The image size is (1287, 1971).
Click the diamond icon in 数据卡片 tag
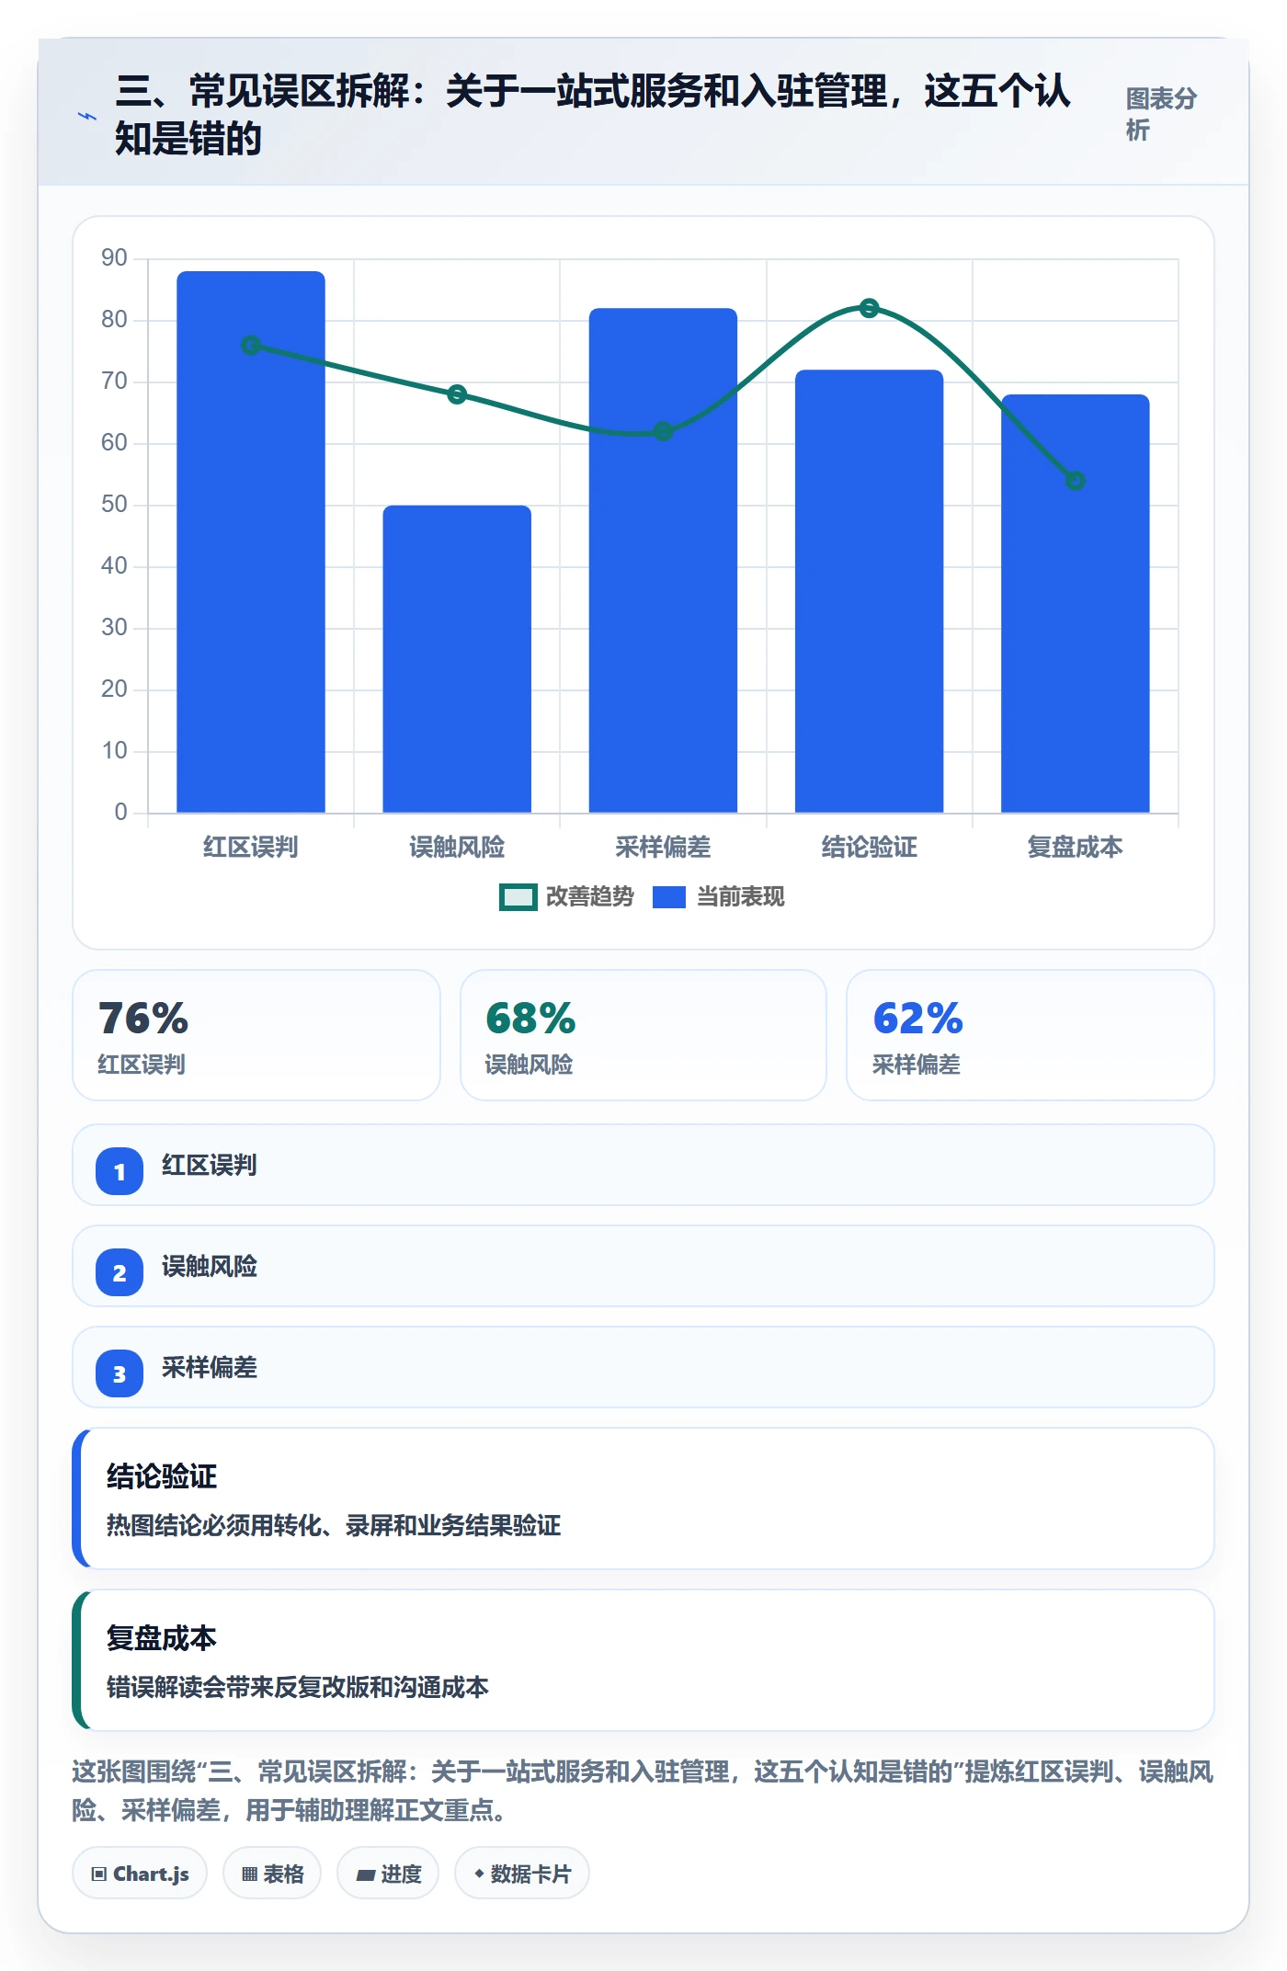coord(479,1874)
